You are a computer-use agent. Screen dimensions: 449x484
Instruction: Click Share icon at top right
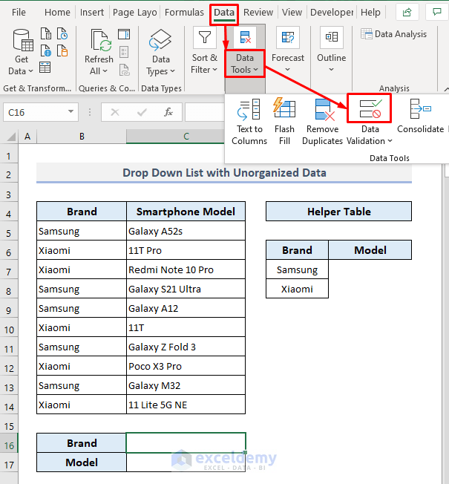[407, 13]
